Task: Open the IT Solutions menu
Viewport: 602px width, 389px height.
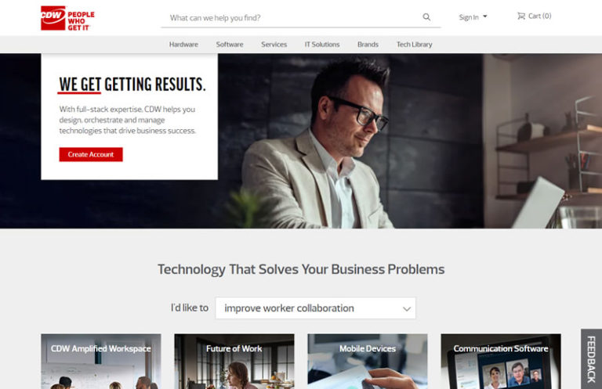Action: click(x=322, y=45)
